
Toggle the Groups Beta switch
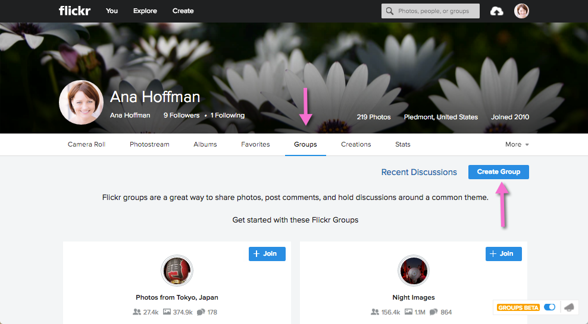click(549, 307)
